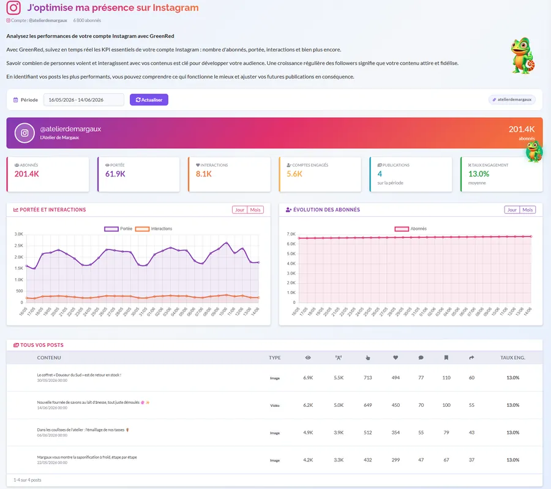551x489 pixels.
Task: Click the bookmark saves column header icon
Action: [x=446, y=358]
